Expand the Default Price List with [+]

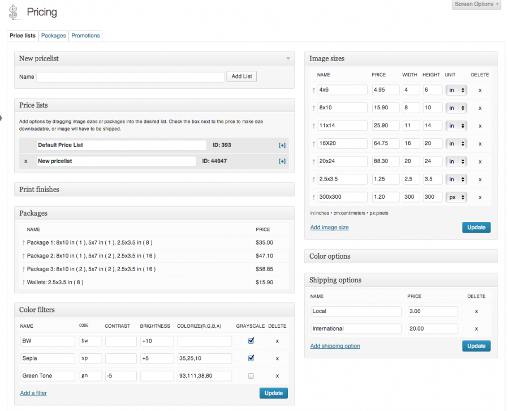282,145
